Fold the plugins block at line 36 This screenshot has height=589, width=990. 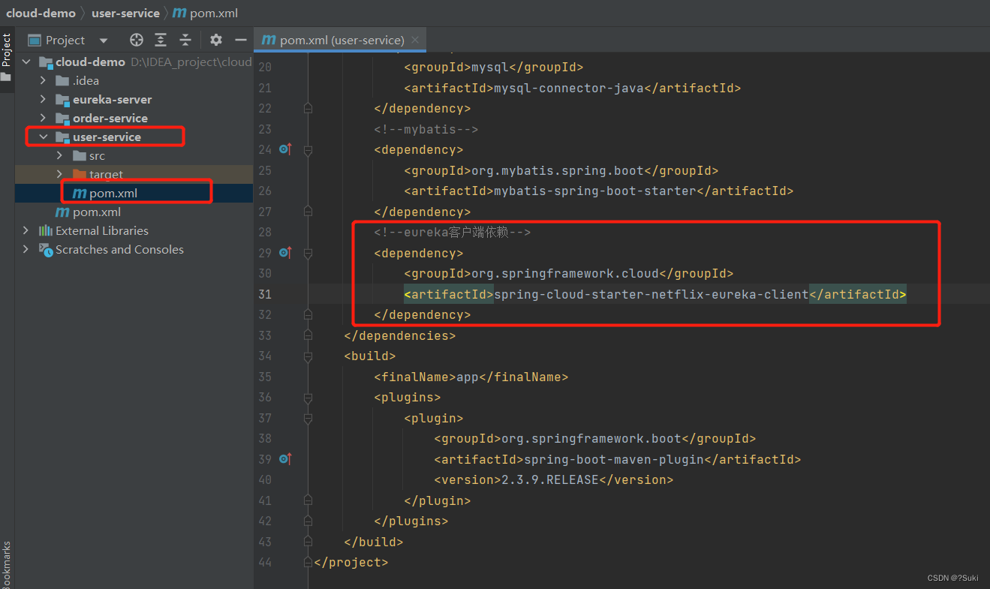click(308, 397)
